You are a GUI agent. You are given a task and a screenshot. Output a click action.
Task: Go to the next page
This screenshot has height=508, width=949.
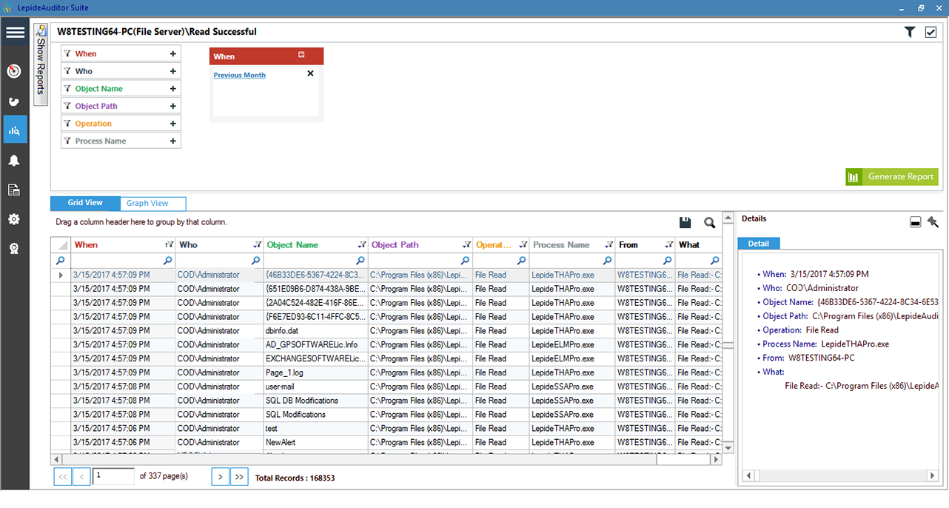pyautogui.click(x=220, y=477)
